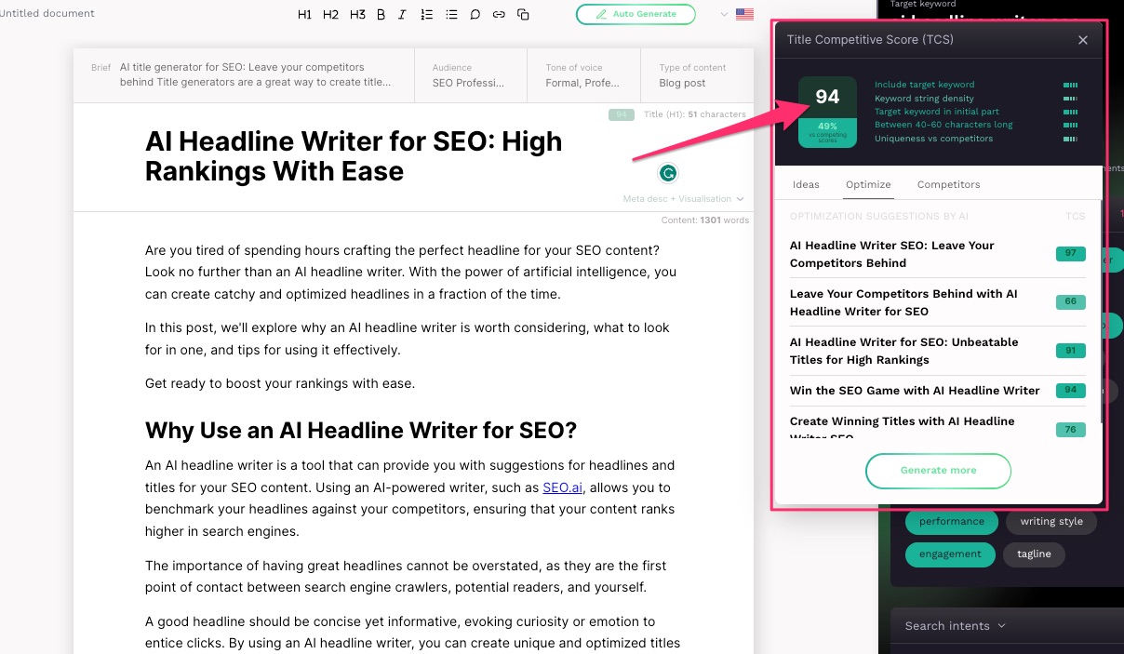Click the small 94 title score badge
The height and width of the screenshot is (654, 1124).
click(622, 115)
